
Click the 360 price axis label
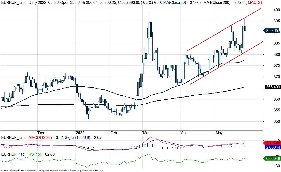277,99
